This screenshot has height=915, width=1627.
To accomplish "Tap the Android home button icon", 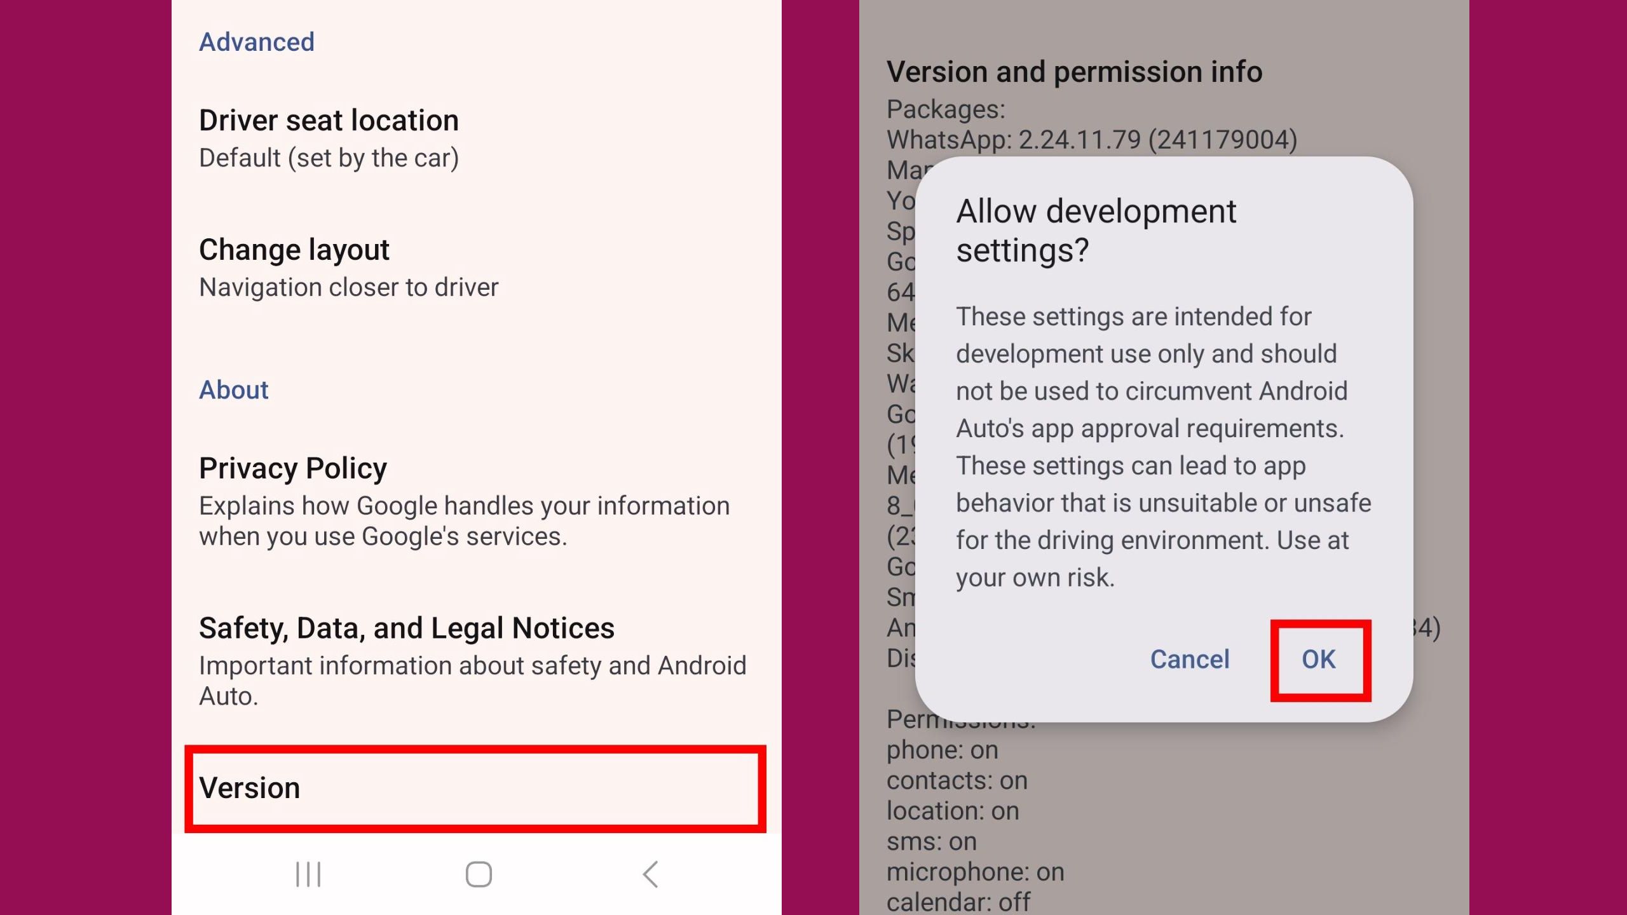I will click(x=477, y=874).
